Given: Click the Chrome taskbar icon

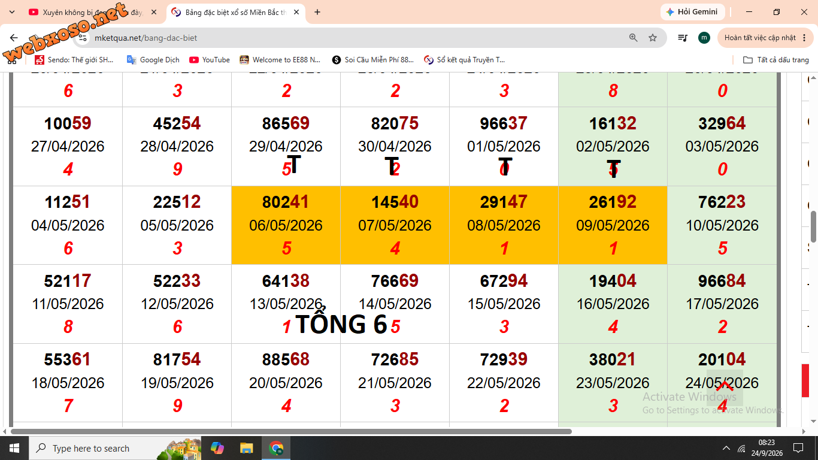Looking at the screenshot, I should pyautogui.click(x=276, y=448).
